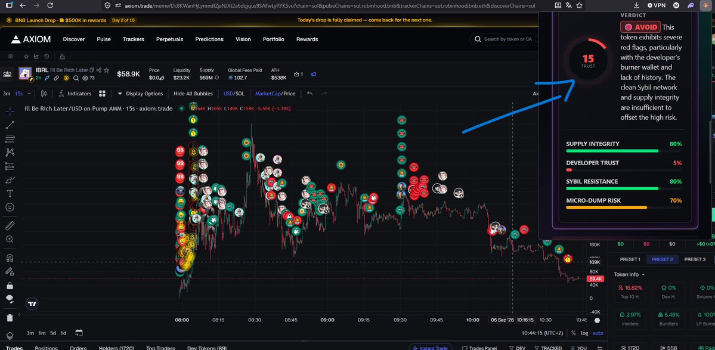Image resolution: width=715 pixels, height=350 pixels.
Task: Copy the IBRL token address icon
Action: [92, 70]
